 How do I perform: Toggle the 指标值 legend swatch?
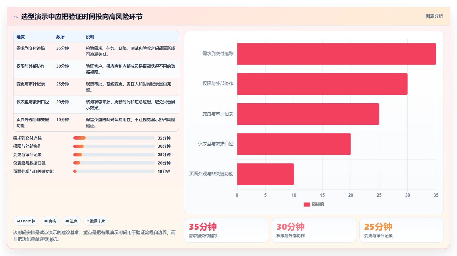coord(306,204)
